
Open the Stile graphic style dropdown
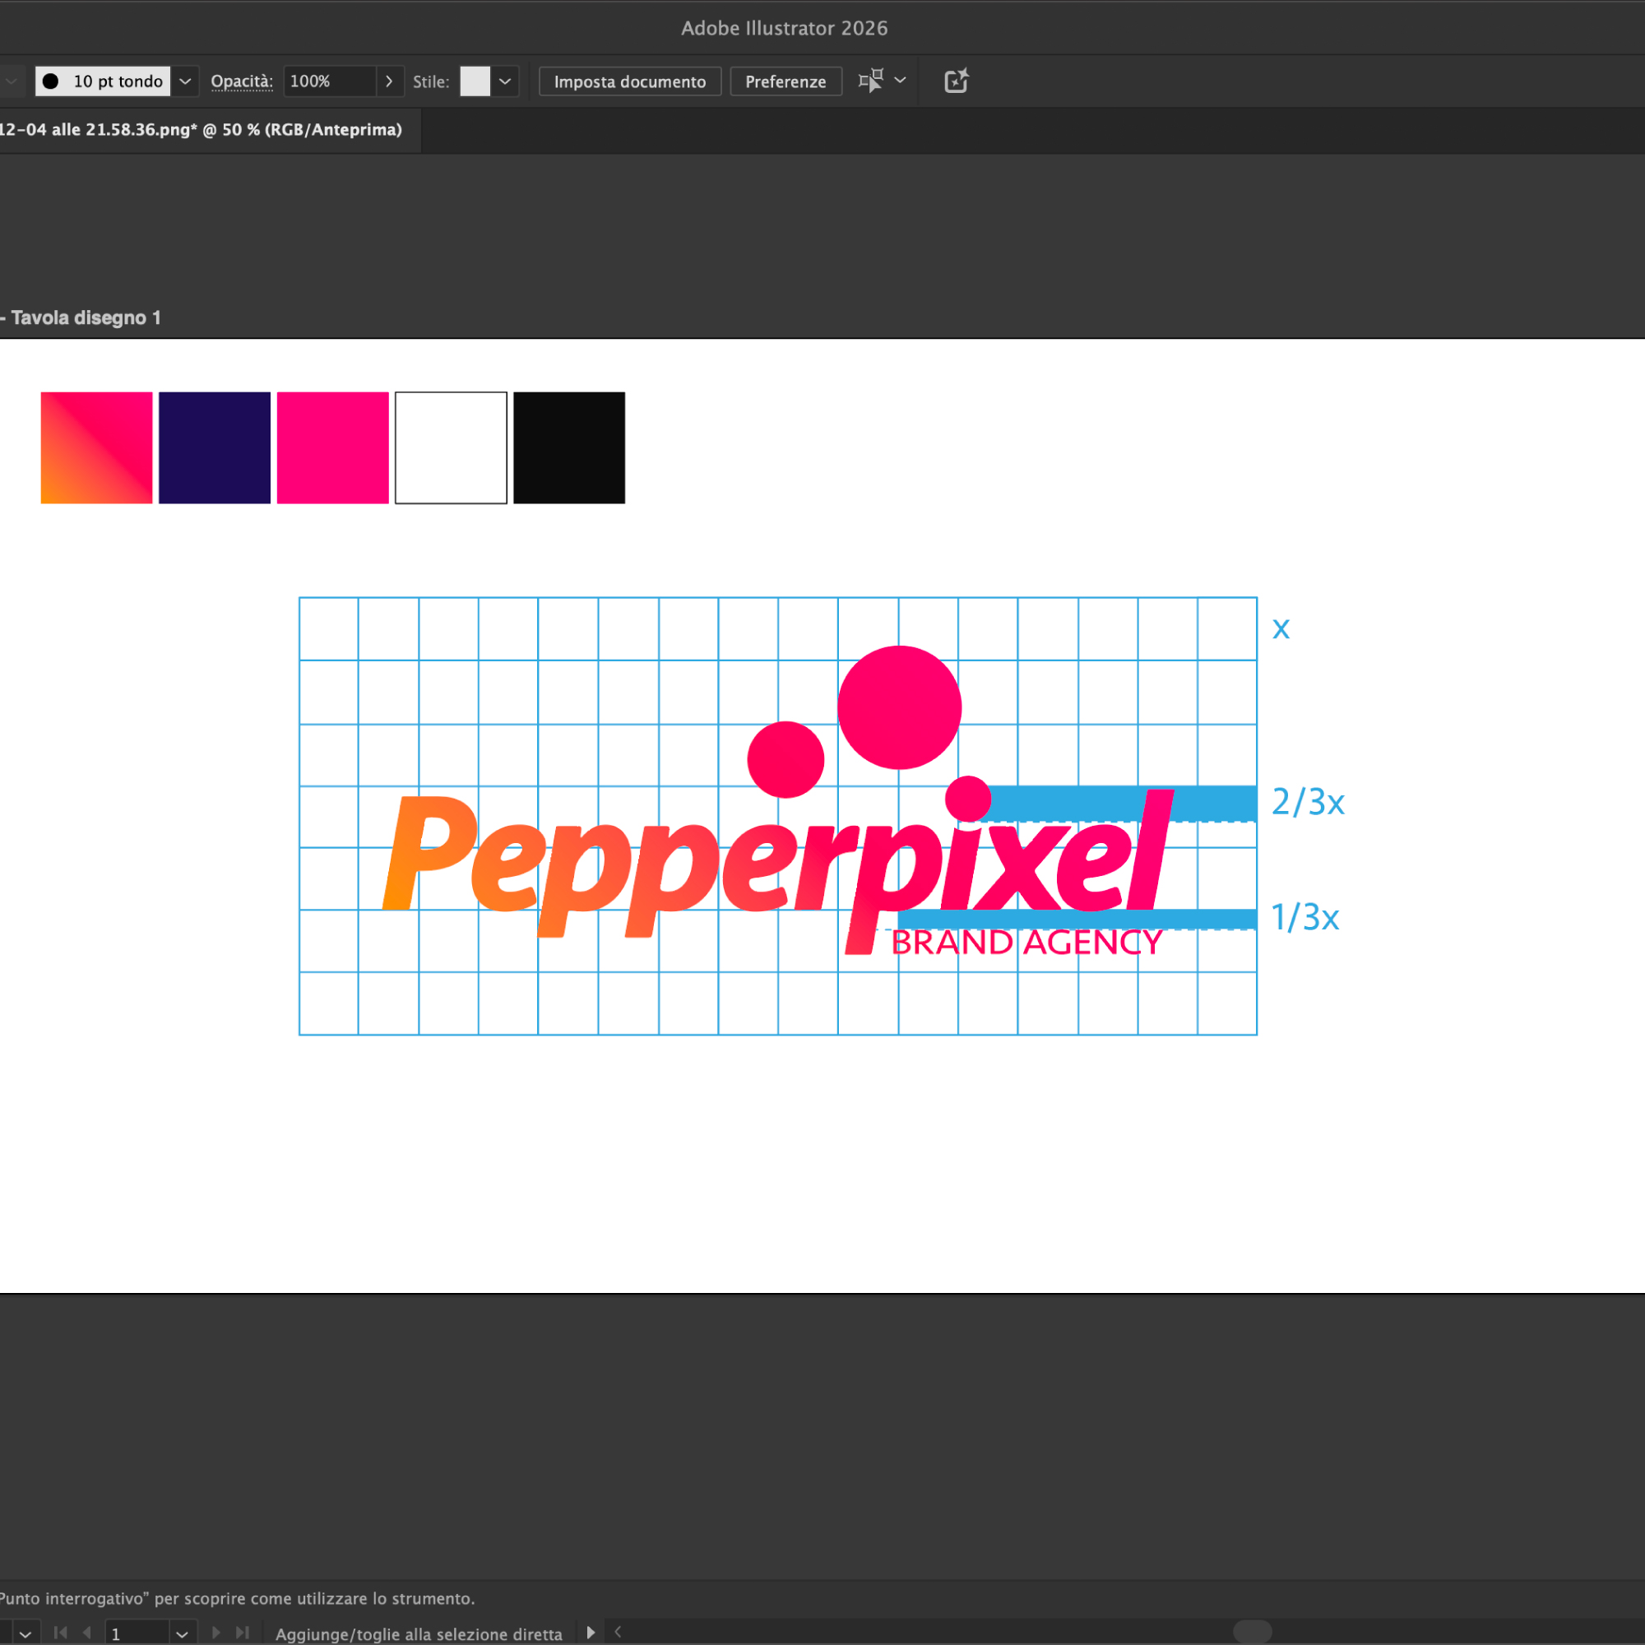point(505,81)
